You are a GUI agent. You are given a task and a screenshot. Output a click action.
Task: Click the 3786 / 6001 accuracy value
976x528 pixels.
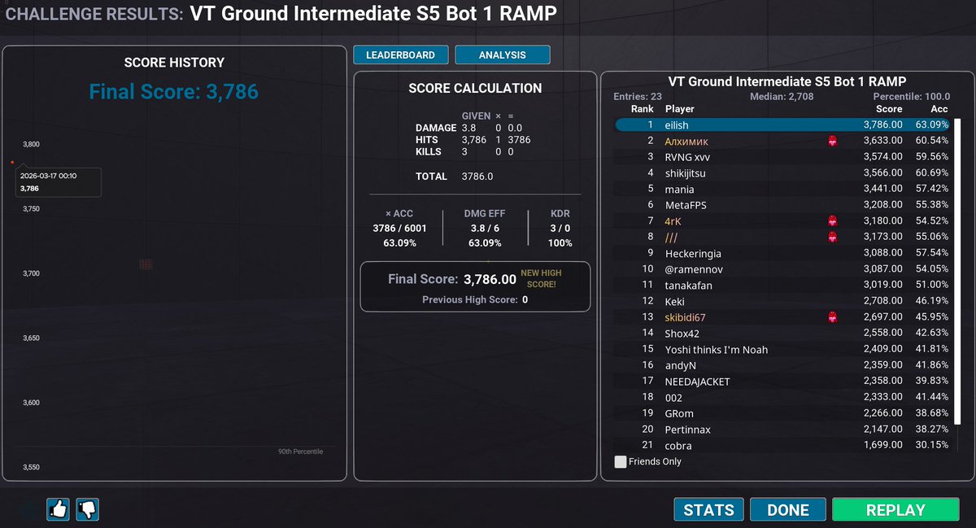tap(399, 229)
